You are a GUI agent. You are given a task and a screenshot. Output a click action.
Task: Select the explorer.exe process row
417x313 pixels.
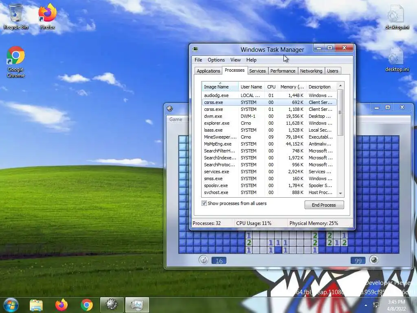(269, 123)
